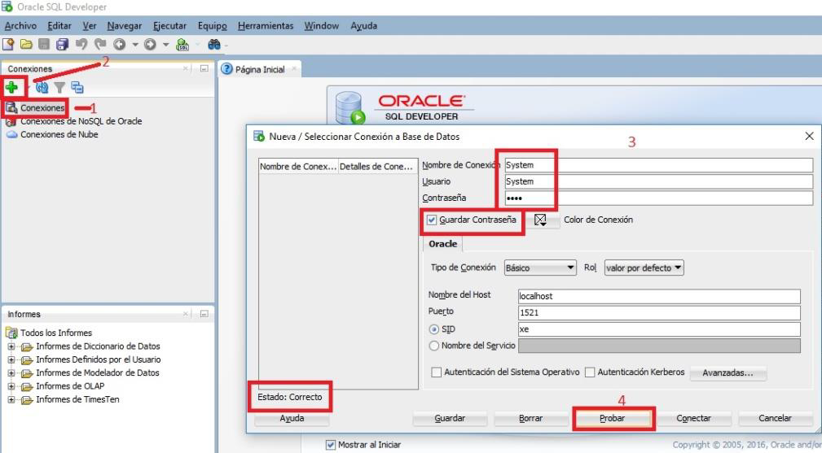Image resolution: width=822 pixels, height=453 pixels.
Task: Open the Equipo menu
Action: (x=213, y=26)
